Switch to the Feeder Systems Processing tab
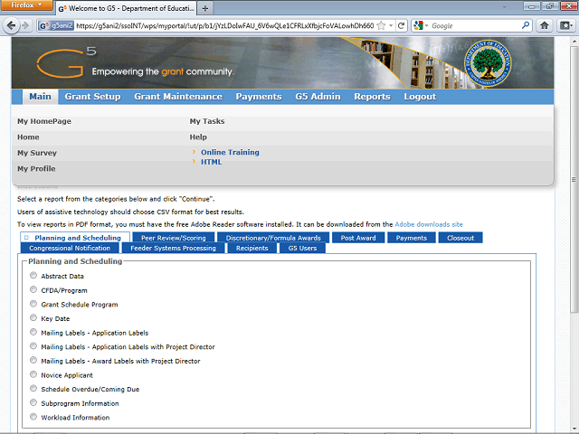 click(x=173, y=248)
